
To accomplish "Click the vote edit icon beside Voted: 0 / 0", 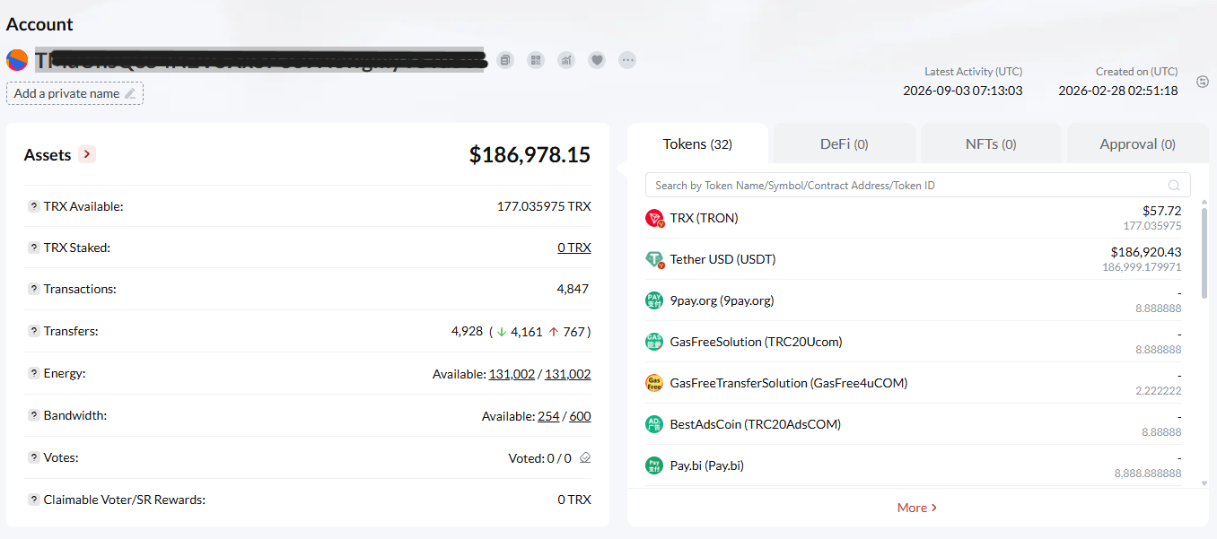I will pos(585,458).
